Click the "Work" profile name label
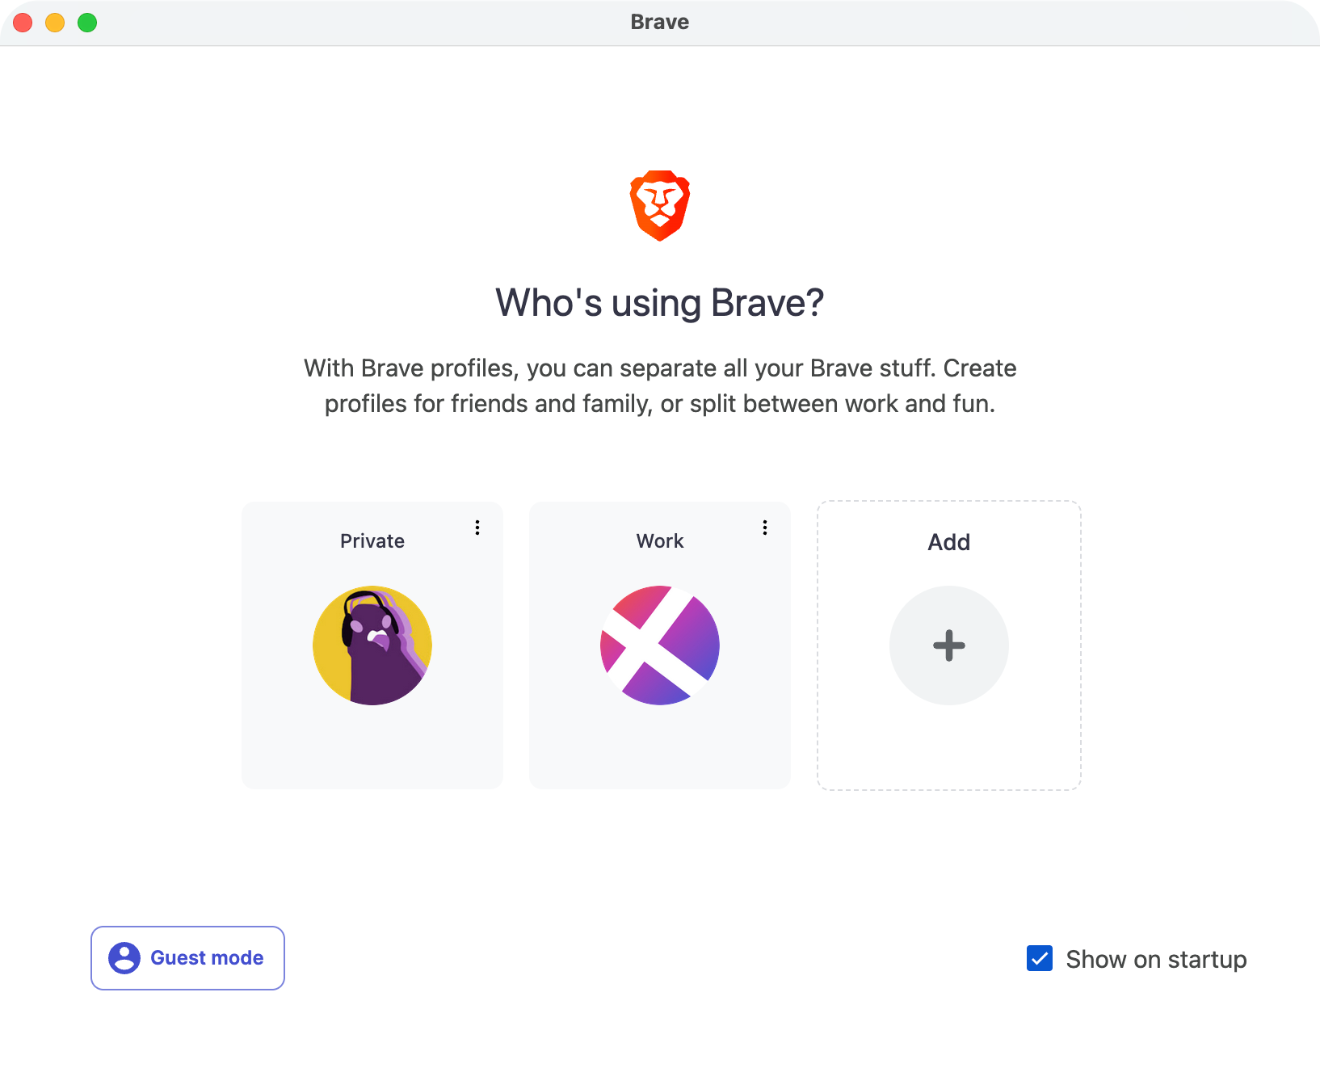 (x=660, y=541)
